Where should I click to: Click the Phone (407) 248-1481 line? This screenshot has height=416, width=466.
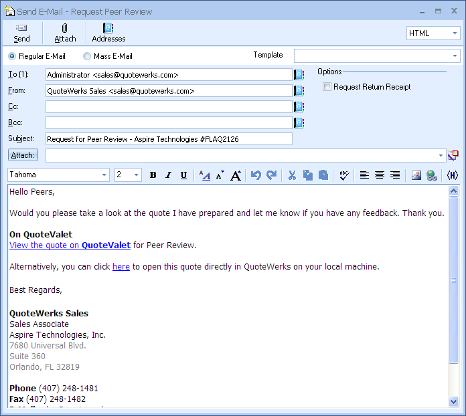click(x=54, y=389)
